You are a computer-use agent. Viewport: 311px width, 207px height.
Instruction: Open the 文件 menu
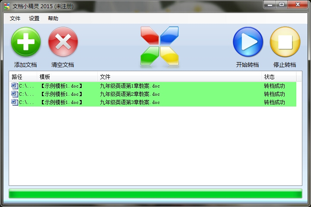(15, 19)
